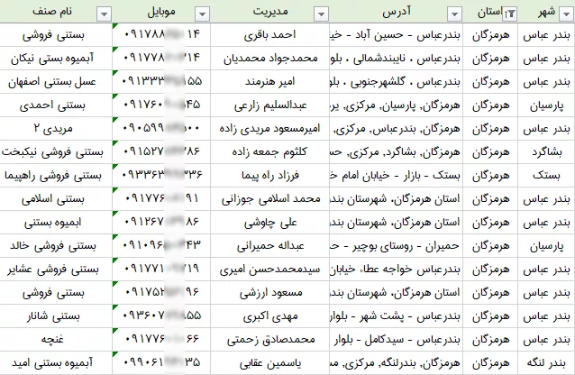Click the بستنی شانار trade name cell

[x=56, y=316]
